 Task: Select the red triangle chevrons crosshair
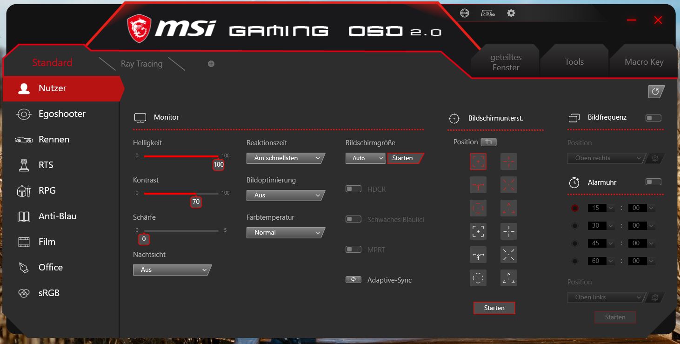(x=509, y=208)
